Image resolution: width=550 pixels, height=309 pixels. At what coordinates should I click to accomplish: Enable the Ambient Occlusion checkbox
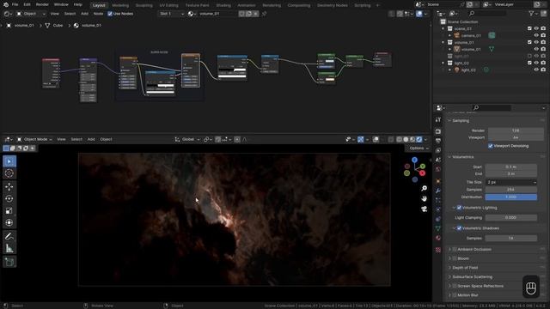coord(455,250)
